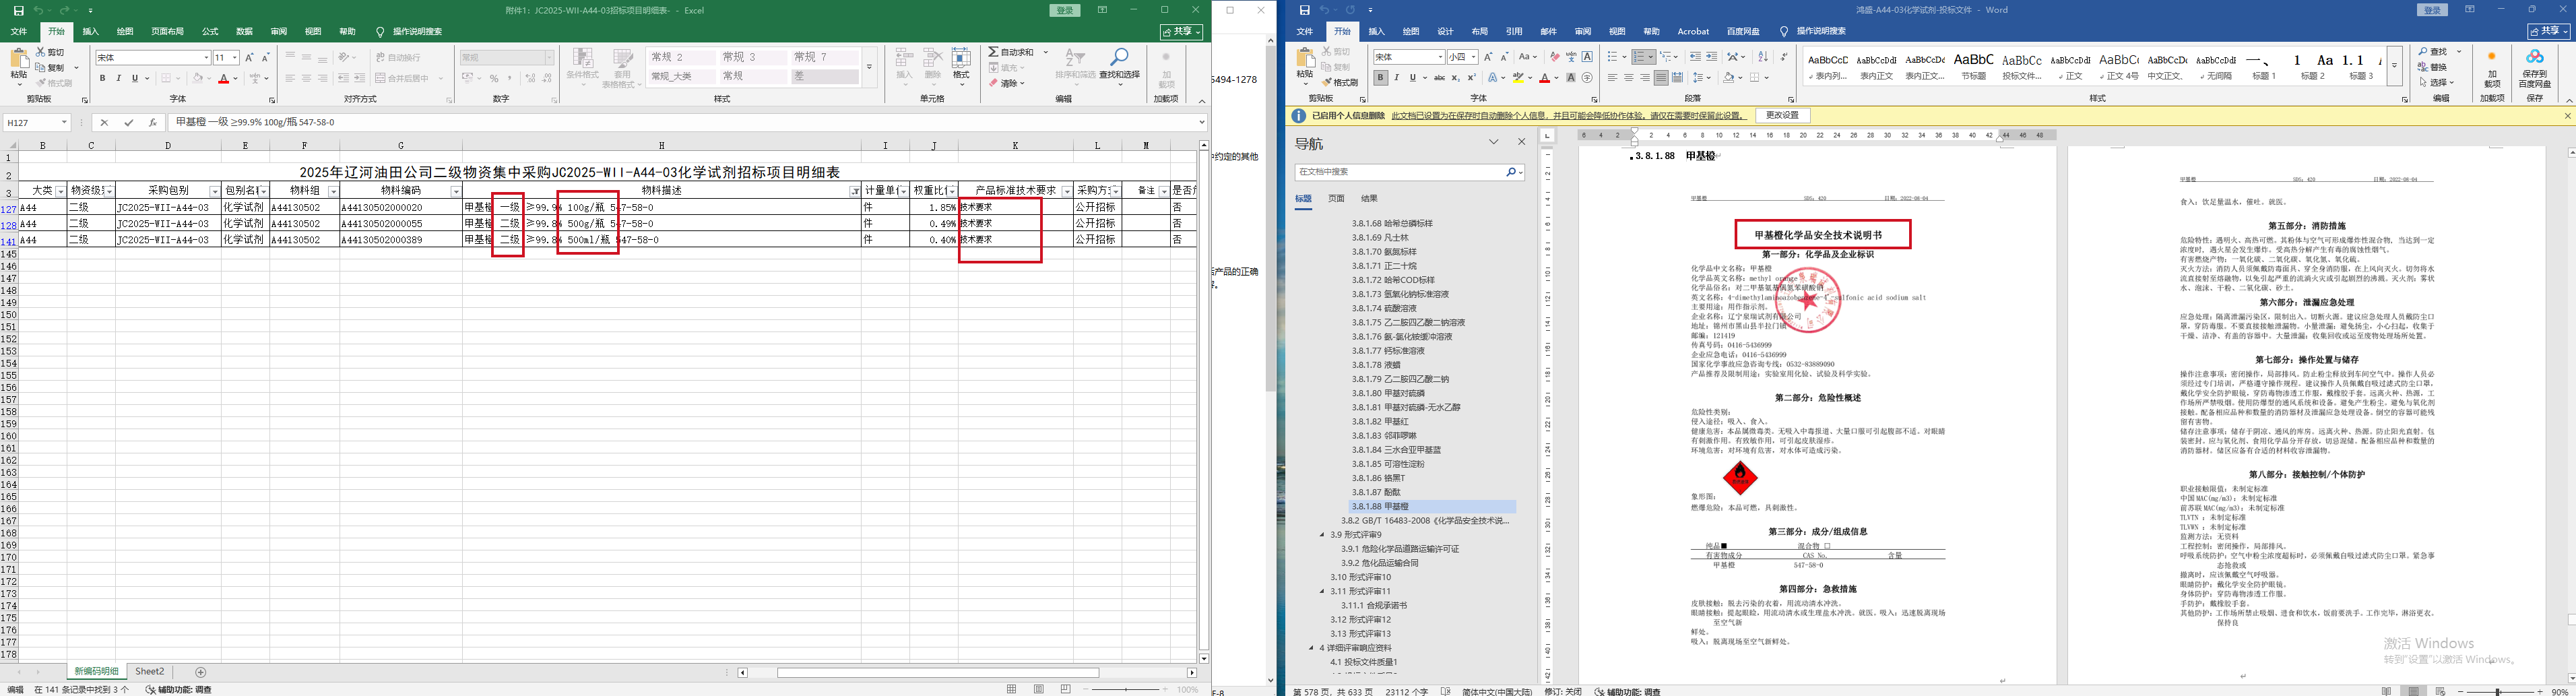Add new sheet with plus icon
This screenshot has height=696, width=2576.
point(201,672)
